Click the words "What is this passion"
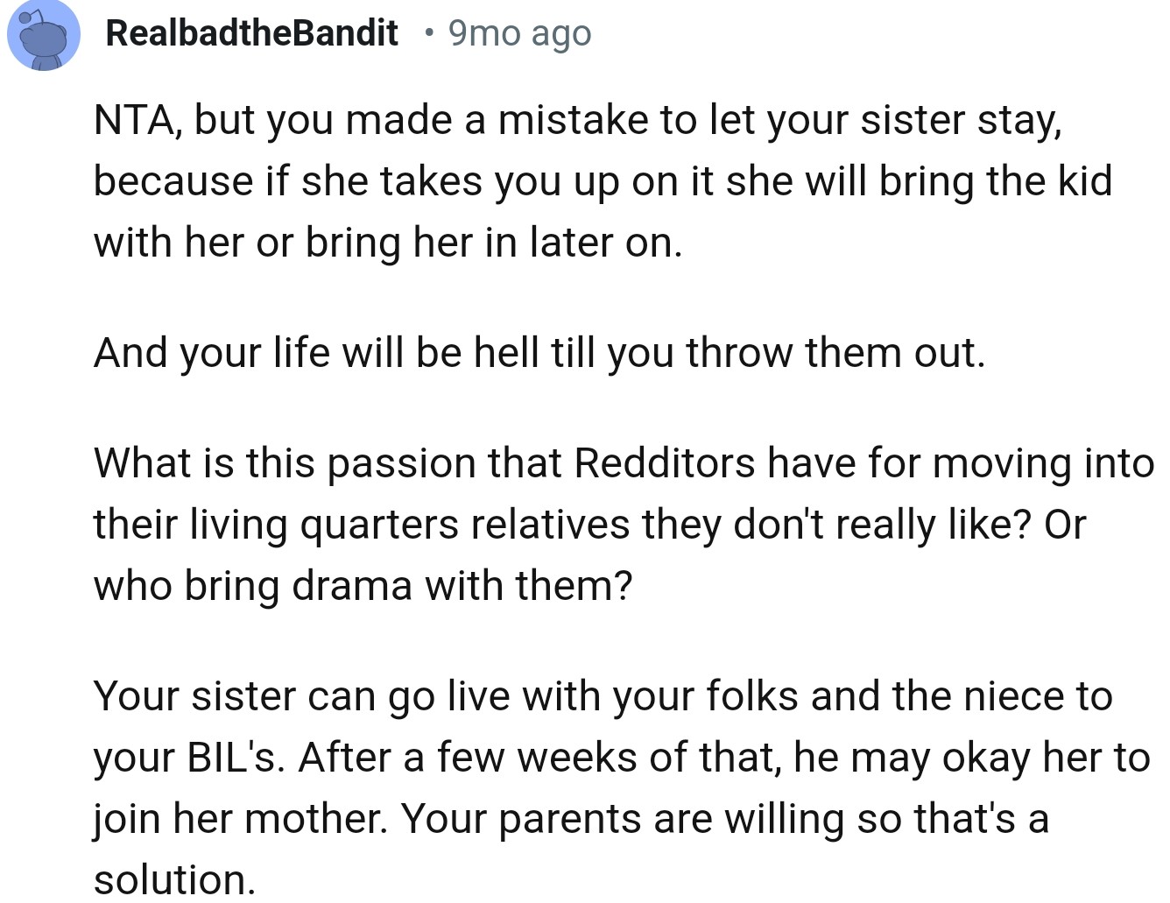Viewport: 1170px width, 903px height. (x=285, y=463)
